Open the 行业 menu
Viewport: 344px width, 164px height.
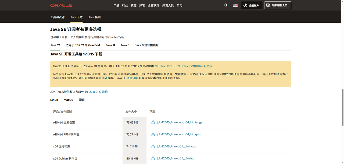125,5
